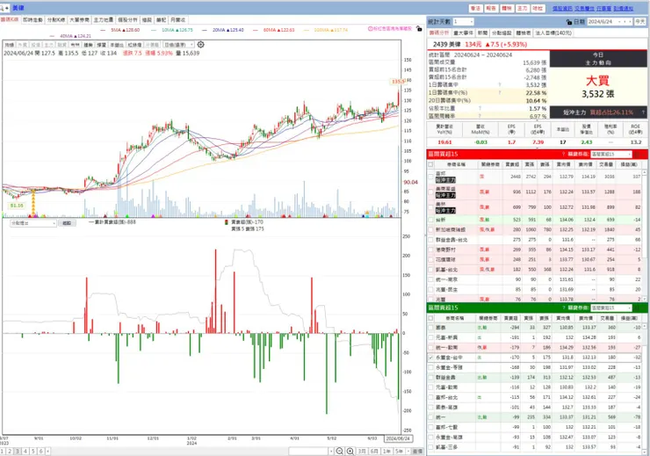Click the export icon in red top-15 header
This screenshot has width=650, height=456.
coord(638,155)
